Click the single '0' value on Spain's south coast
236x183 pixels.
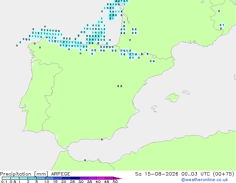(102, 139)
